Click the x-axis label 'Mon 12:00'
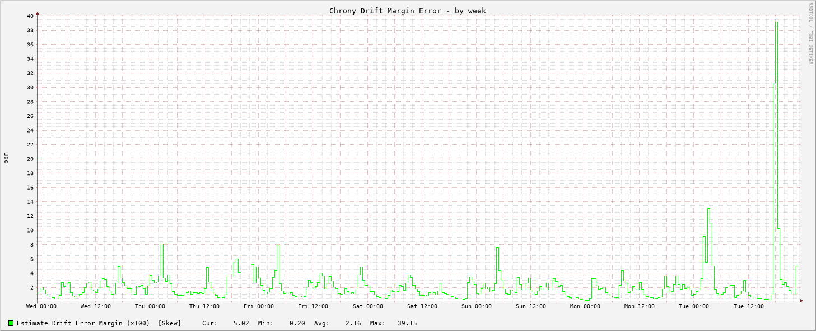816x331 pixels. click(639, 306)
